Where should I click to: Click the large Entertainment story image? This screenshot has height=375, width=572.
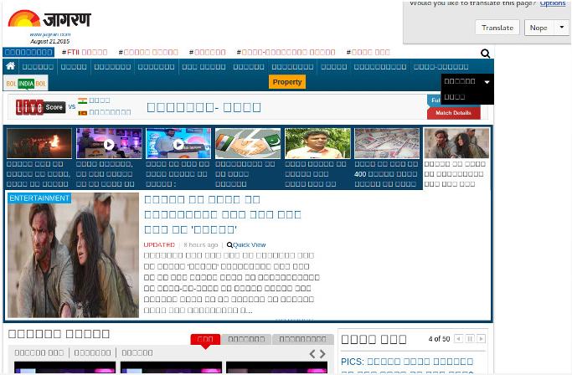pyautogui.click(x=73, y=255)
